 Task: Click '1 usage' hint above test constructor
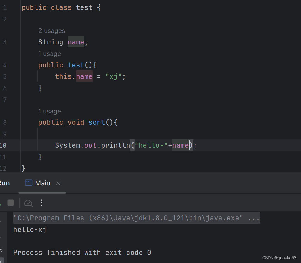(x=50, y=54)
